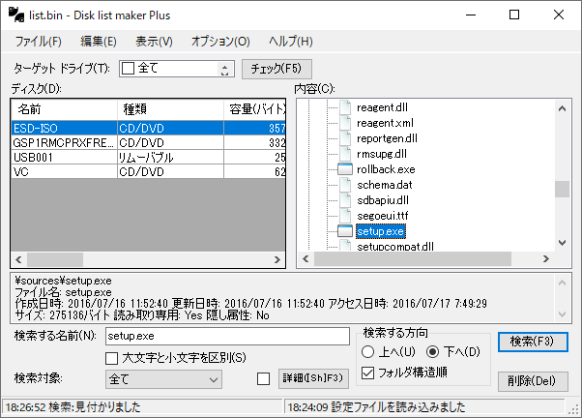Open the オプション(O) menu
This screenshot has height=418, width=582.
pos(220,41)
